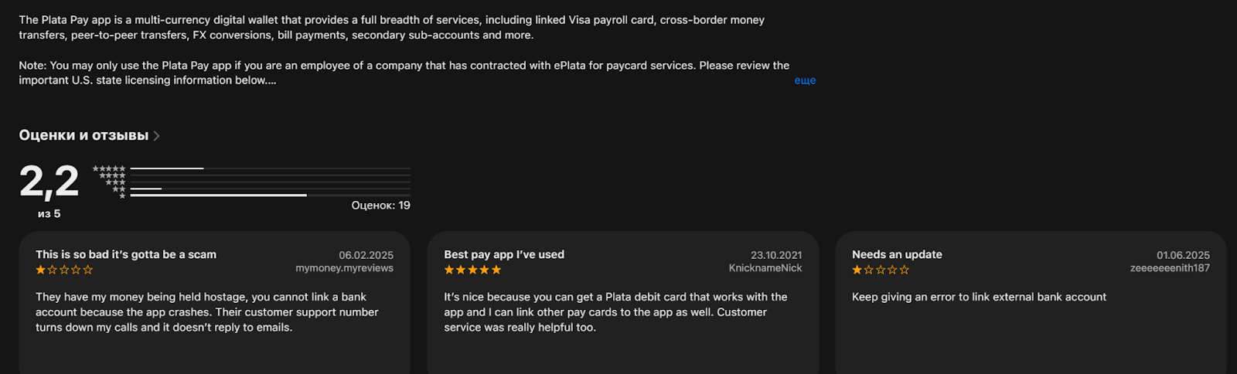Viewport: 1237px width, 374px height.
Task: Click the review date 06.02.2025
Action: tap(366, 255)
